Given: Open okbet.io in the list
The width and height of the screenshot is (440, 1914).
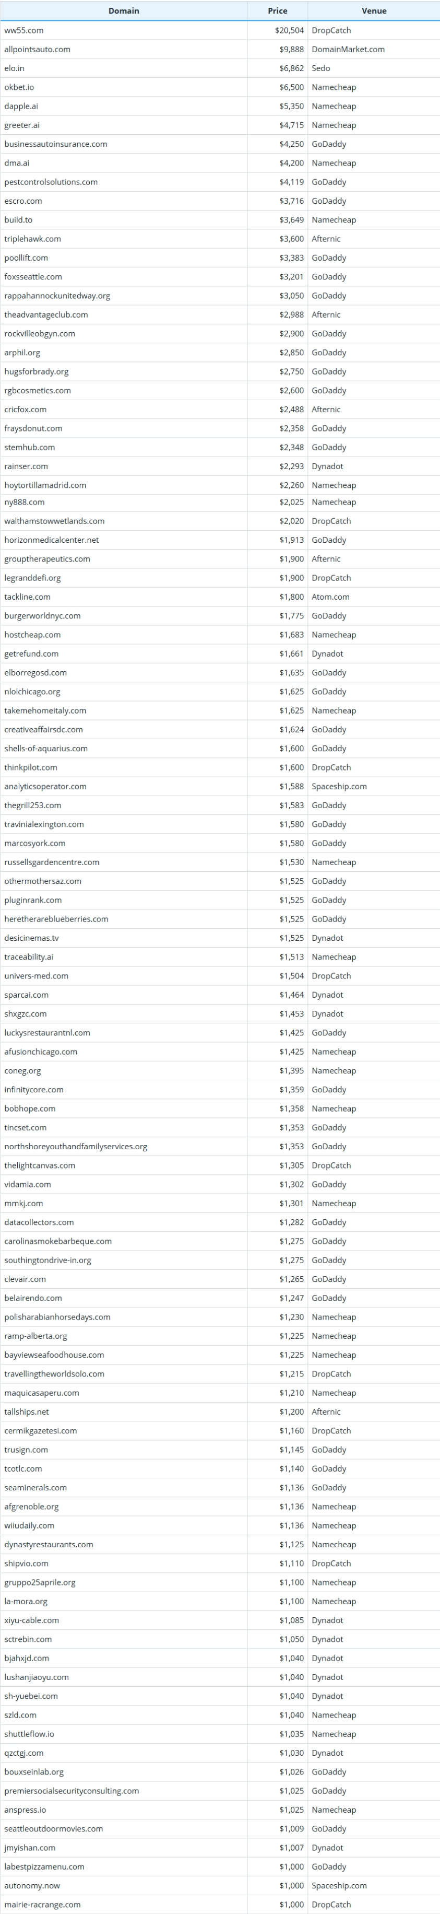Looking at the screenshot, I should [19, 87].
